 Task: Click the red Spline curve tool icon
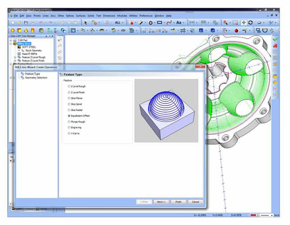pyautogui.click(x=169, y=22)
